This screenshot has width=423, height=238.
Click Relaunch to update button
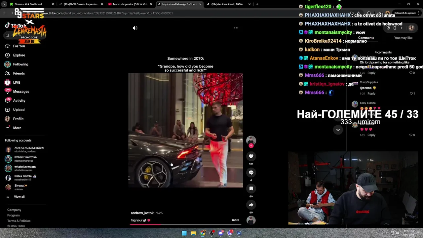click(x=405, y=13)
